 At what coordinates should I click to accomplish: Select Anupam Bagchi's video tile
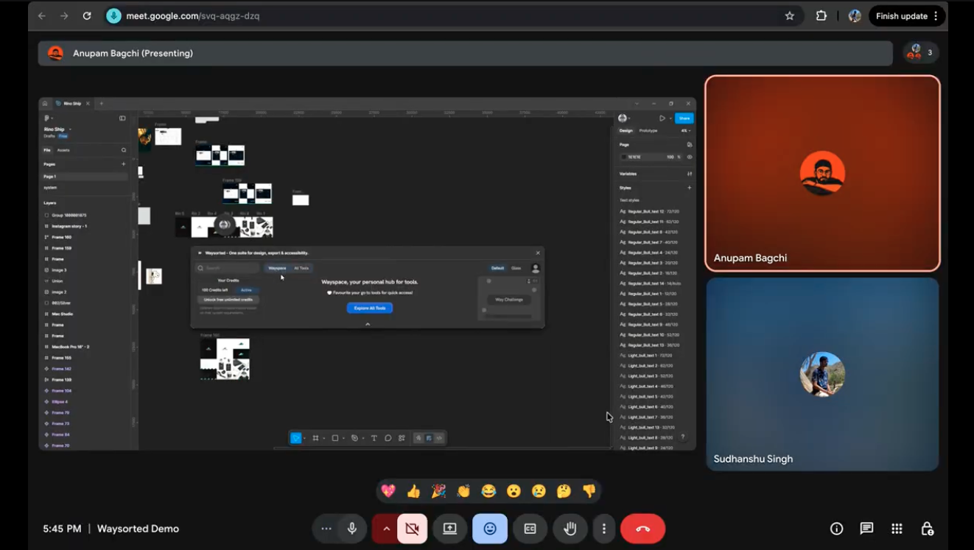click(x=822, y=173)
